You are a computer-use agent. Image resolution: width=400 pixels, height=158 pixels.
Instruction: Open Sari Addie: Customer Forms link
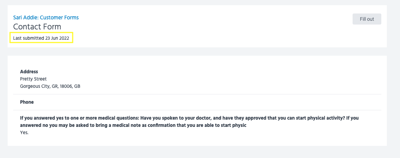point(46,17)
